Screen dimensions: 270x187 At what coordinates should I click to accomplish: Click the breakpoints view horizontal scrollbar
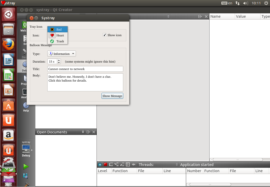click(210, 185)
